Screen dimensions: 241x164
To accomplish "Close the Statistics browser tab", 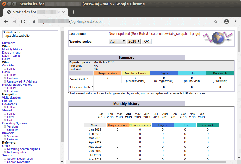I will [x=64, y=12].
